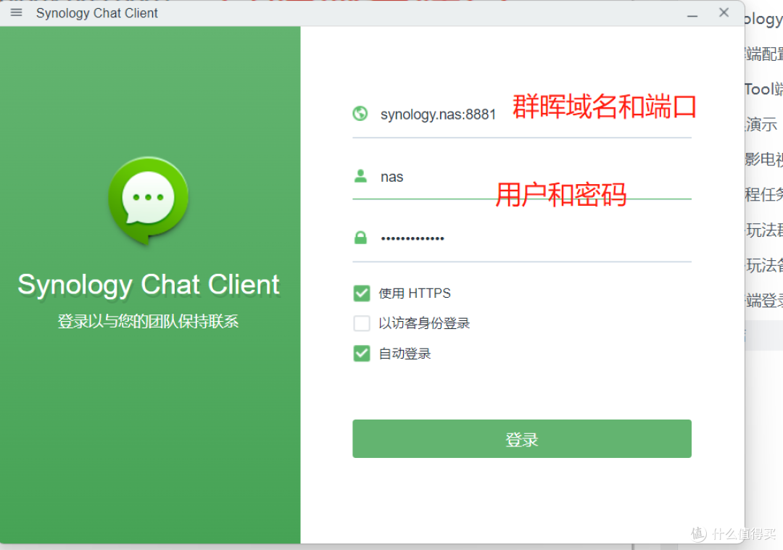The height and width of the screenshot is (550, 783).
Task: Open the hamburger menu in the title bar
Action: [x=16, y=12]
